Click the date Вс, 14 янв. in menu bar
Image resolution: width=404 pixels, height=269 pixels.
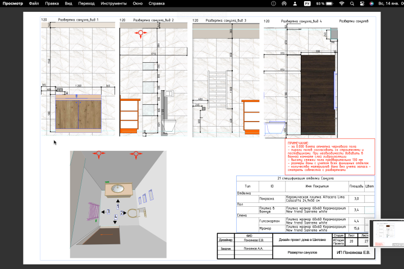[x=389, y=3]
